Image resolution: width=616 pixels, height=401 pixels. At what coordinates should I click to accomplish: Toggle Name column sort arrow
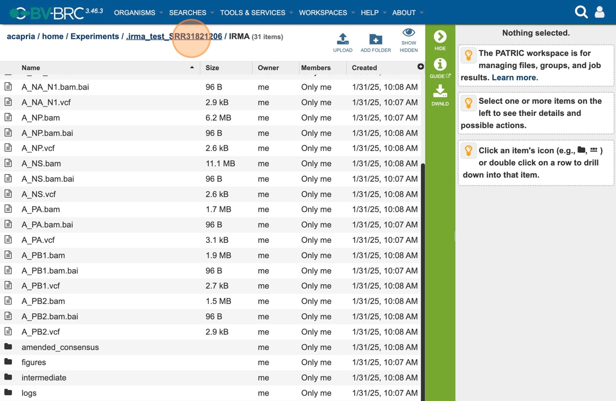tap(192, 68)
